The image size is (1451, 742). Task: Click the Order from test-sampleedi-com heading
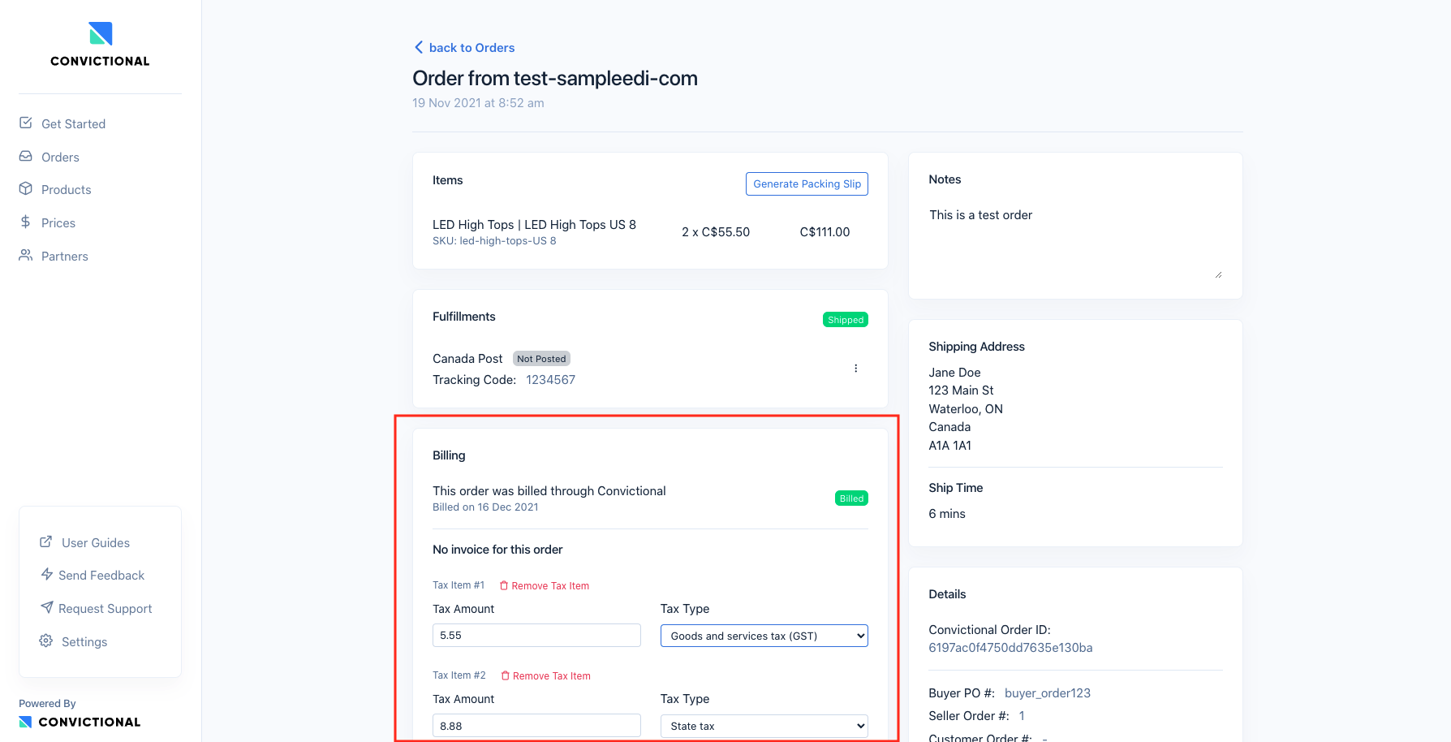pyautogui.click(x=555, y=78)
